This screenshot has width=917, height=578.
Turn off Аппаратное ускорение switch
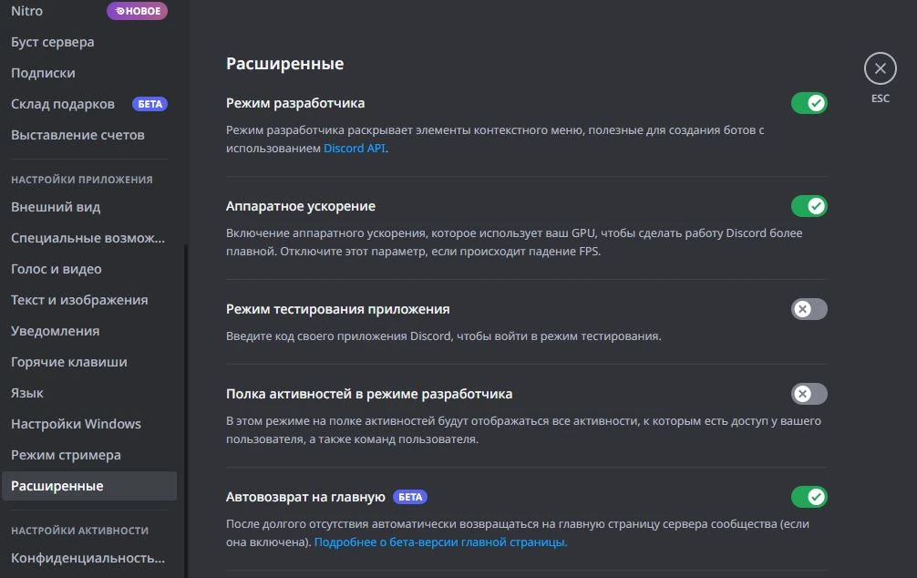809,206
